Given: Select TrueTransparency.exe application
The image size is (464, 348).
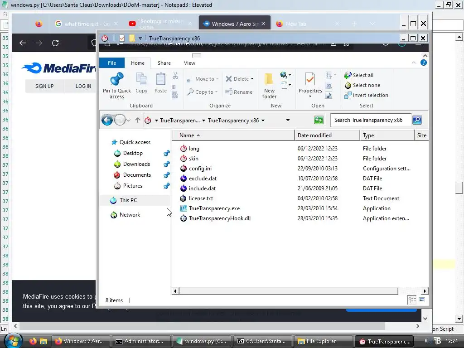Looking at the screenshot, I should [214, 208].
